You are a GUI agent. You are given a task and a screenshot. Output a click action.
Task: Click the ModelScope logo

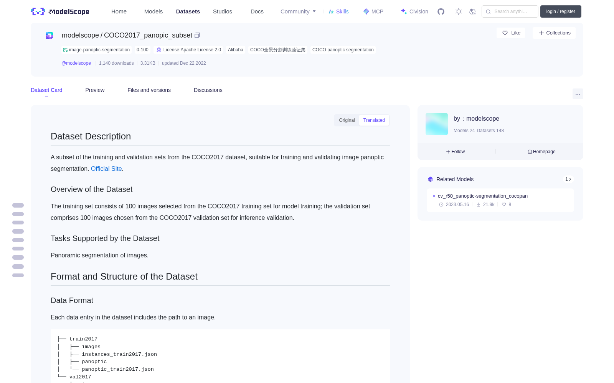(60, 11)
